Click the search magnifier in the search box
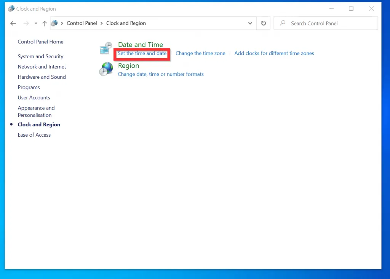390x279 pixels. (x=282, y=23)
